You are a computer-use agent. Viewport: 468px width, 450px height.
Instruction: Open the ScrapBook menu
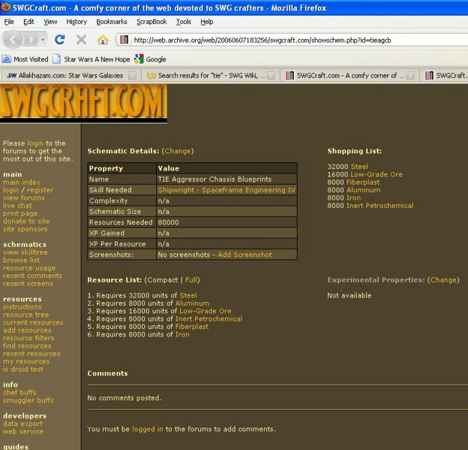152,22
